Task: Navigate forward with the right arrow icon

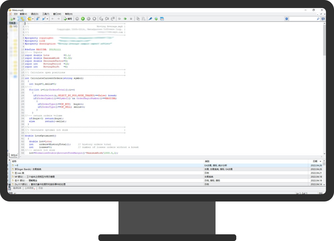Action: pyautogui.click(x=58, y=19)
